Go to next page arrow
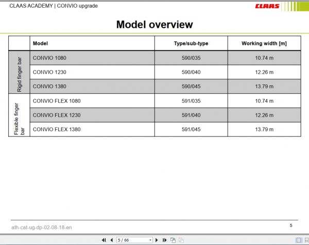 [157, 240]
